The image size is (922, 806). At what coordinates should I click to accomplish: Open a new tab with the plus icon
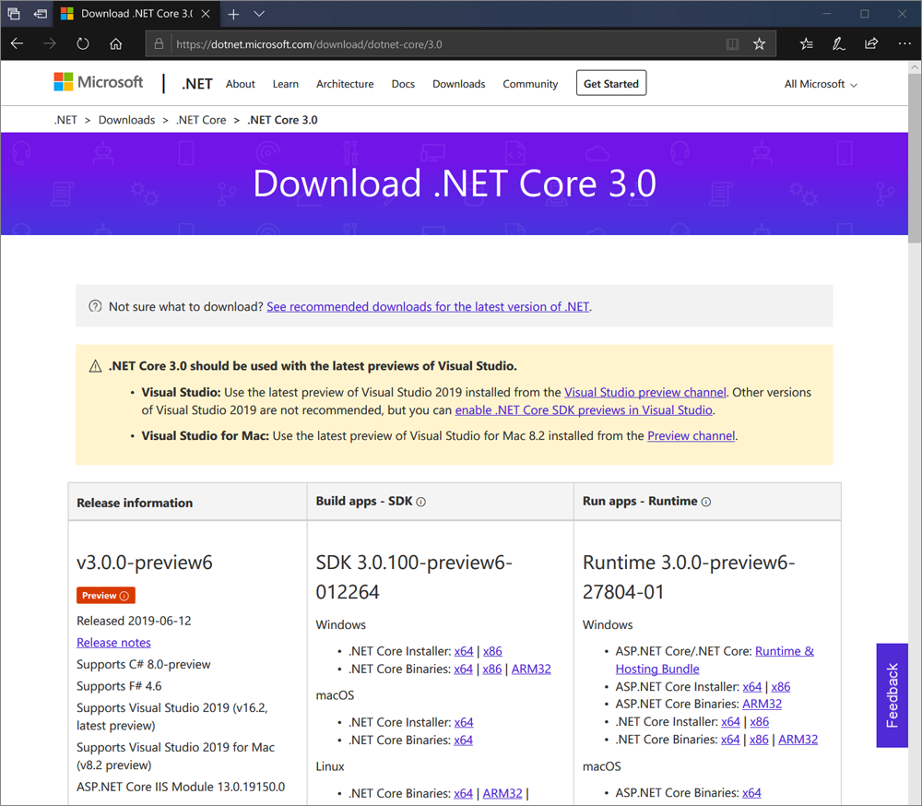[x=233, y=14]
